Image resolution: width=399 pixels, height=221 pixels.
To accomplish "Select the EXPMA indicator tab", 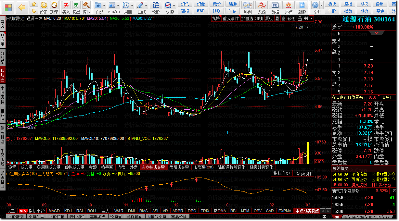I will point(285,211).
